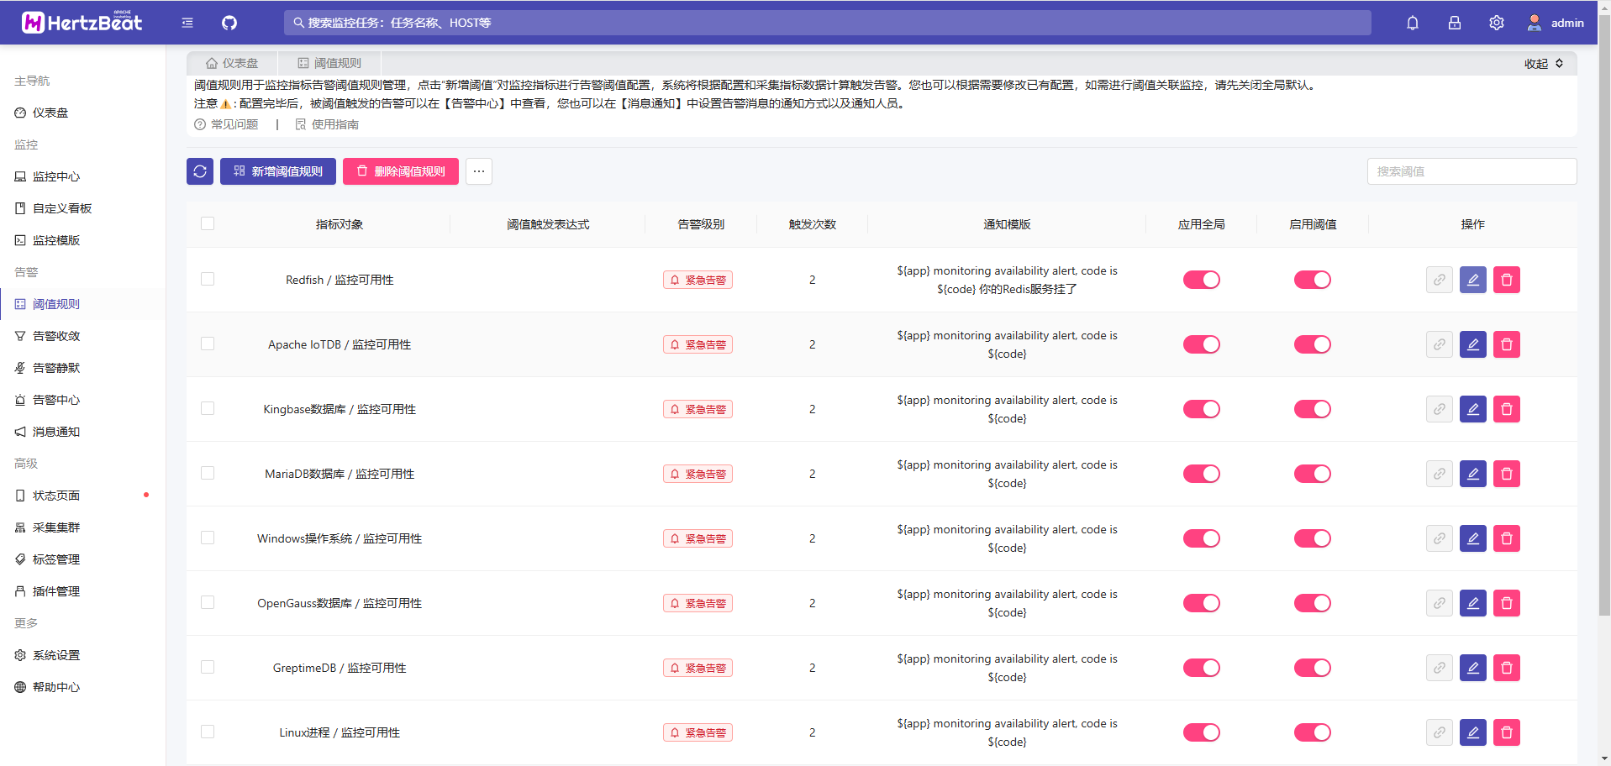1611x766 pixels.
Task: Click the notification bell icon
Action: (1412, 23)
